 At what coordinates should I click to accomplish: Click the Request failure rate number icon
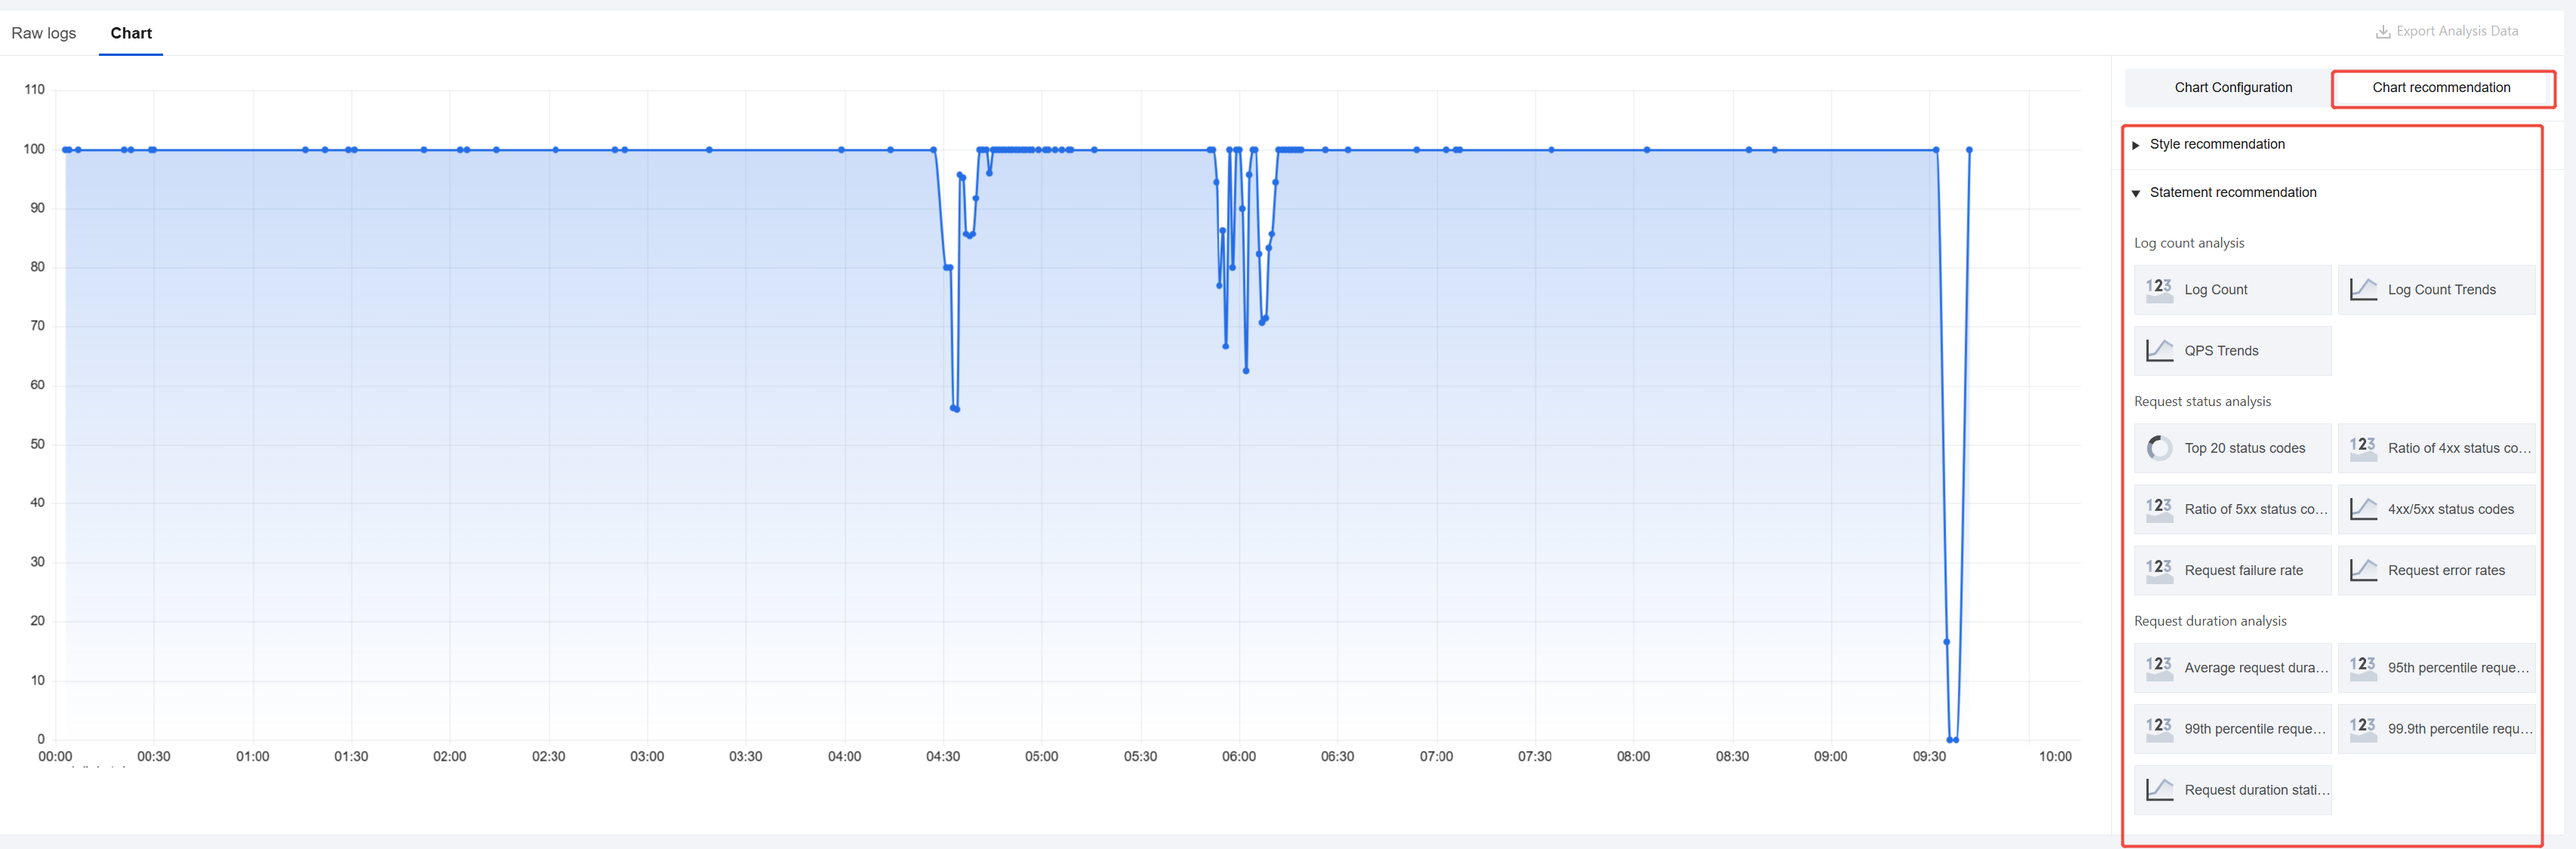coord(2159,570)
